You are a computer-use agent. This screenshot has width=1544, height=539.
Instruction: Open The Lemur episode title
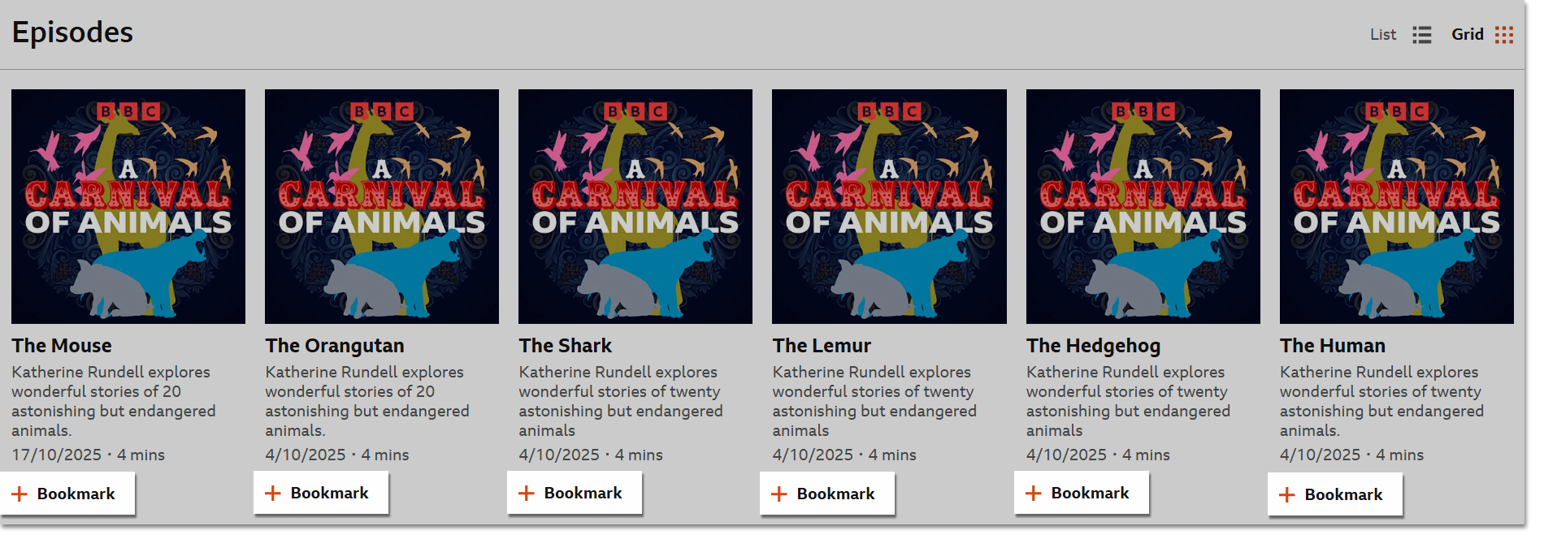pyautogui.click(x=822, y=346)
